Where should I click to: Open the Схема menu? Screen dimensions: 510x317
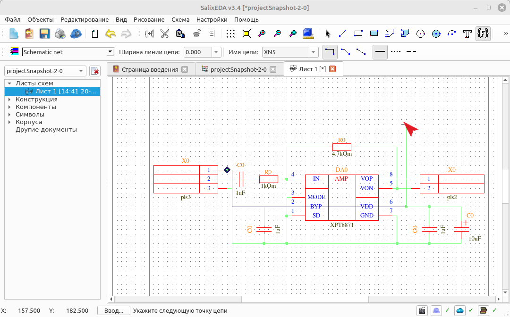(180, 19)
